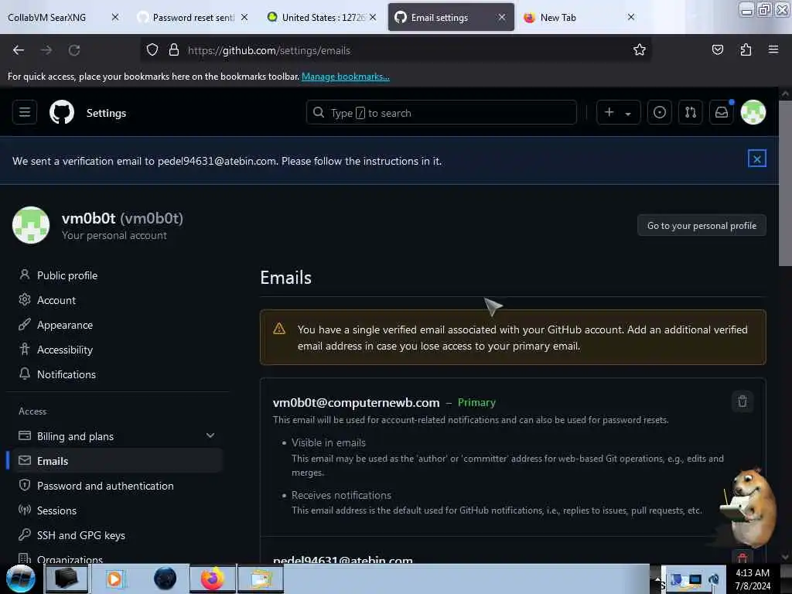Image resolution: width=792 pixels, height=594 pixels.
Task: Open the Firefox extensions puzzle icon
Action: click(x=746, y=49)
